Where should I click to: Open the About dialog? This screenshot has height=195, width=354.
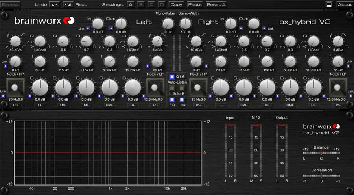pyautogui.click(x=345, y=4)
